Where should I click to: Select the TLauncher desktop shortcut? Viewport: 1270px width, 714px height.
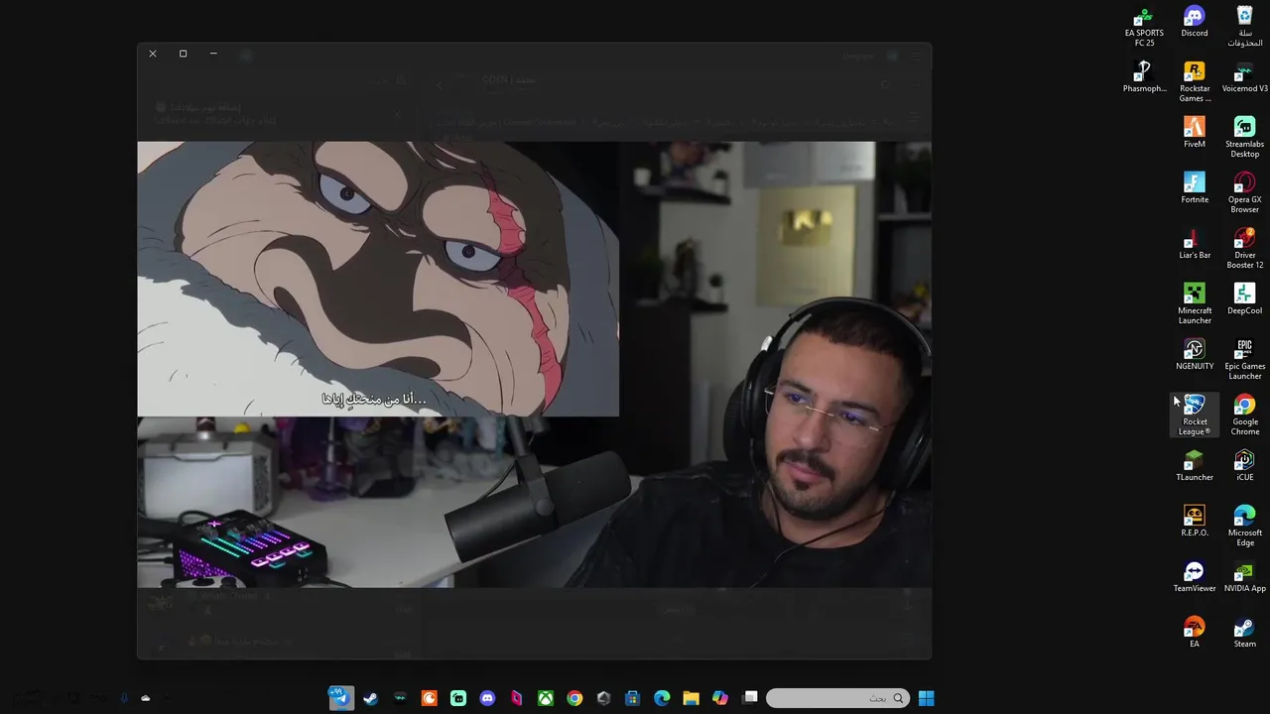(1195, 466)
